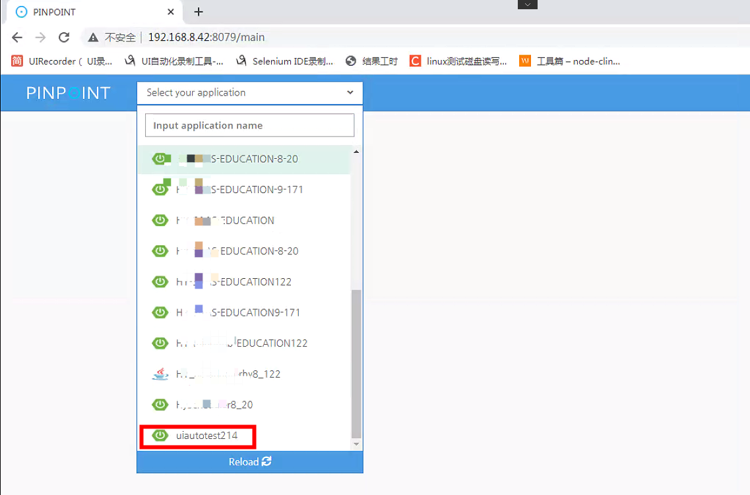Select the S-EDUCATION122 application
750x495 pixels.
[244, 282]
